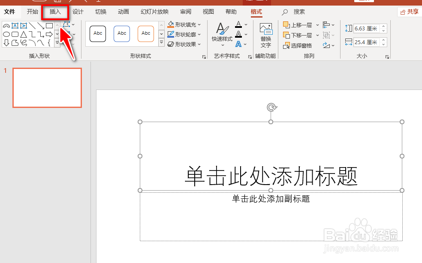Viewport: 422px width, 263px height.
Task: Switch to the 插入 ribbon tab
Action: click(x=55, y=12)
